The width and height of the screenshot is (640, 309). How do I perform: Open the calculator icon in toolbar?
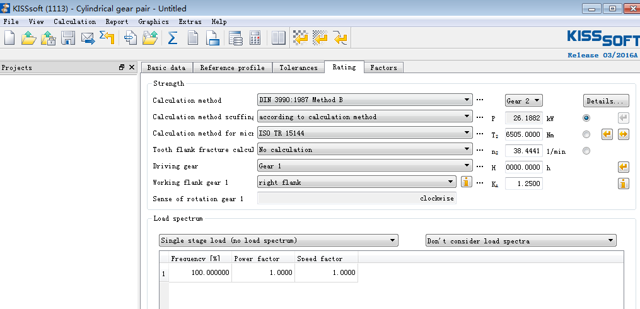[255, 38]
